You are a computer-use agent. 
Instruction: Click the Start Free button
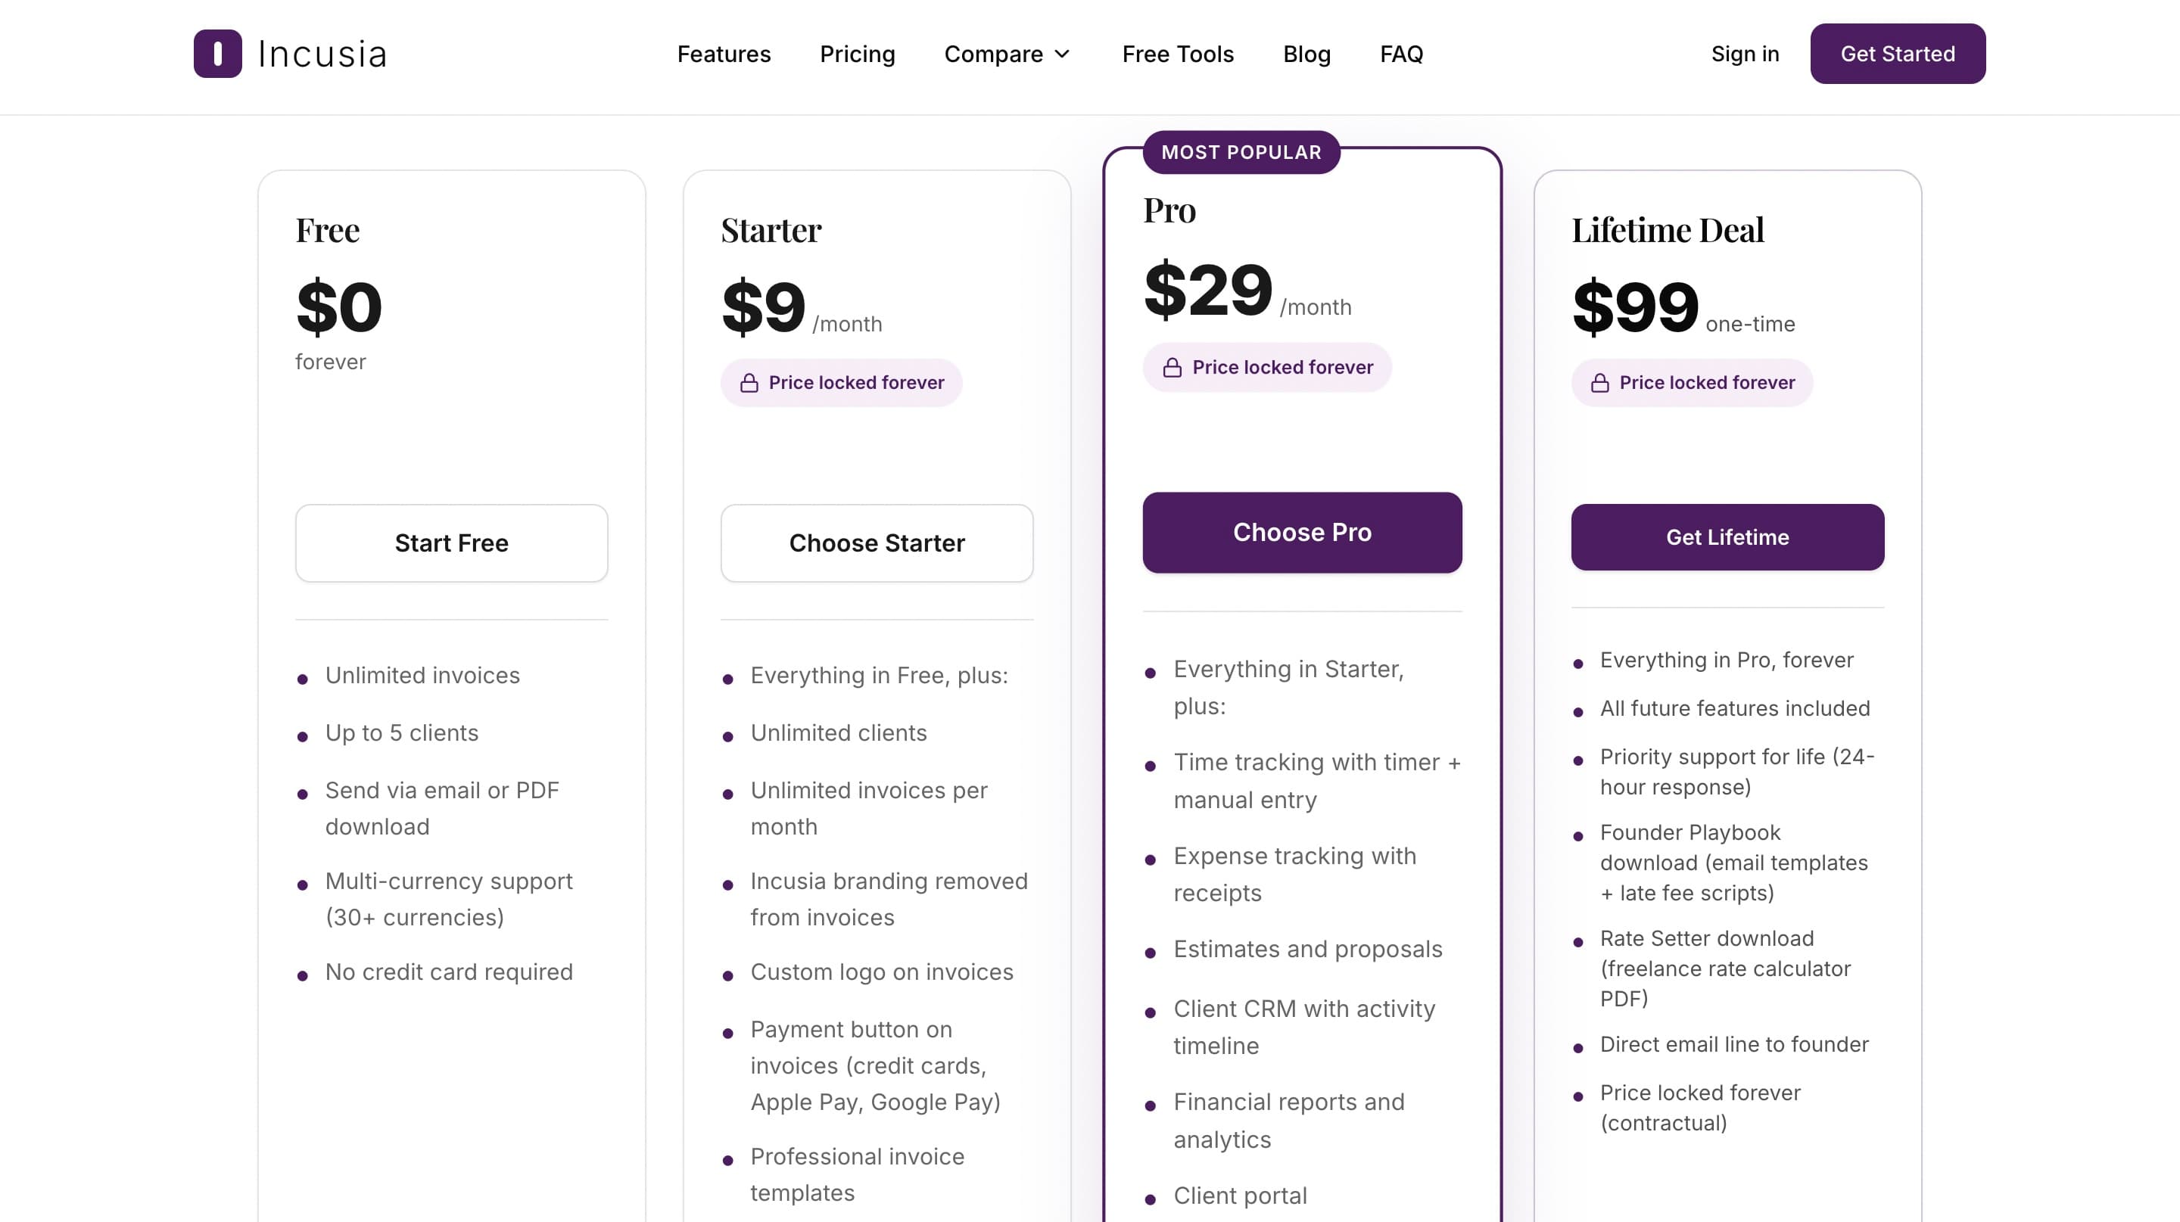tap(452, 543)
